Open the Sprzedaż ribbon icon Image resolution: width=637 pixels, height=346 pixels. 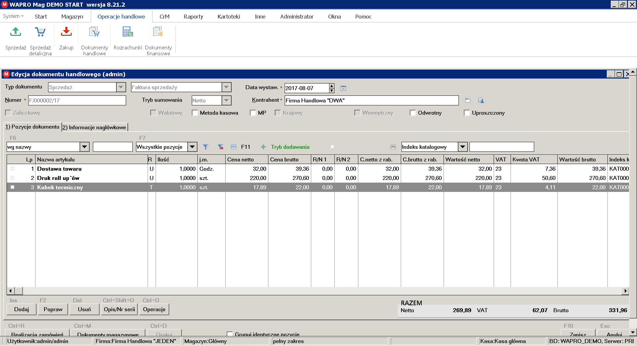(x=16, y=32)
